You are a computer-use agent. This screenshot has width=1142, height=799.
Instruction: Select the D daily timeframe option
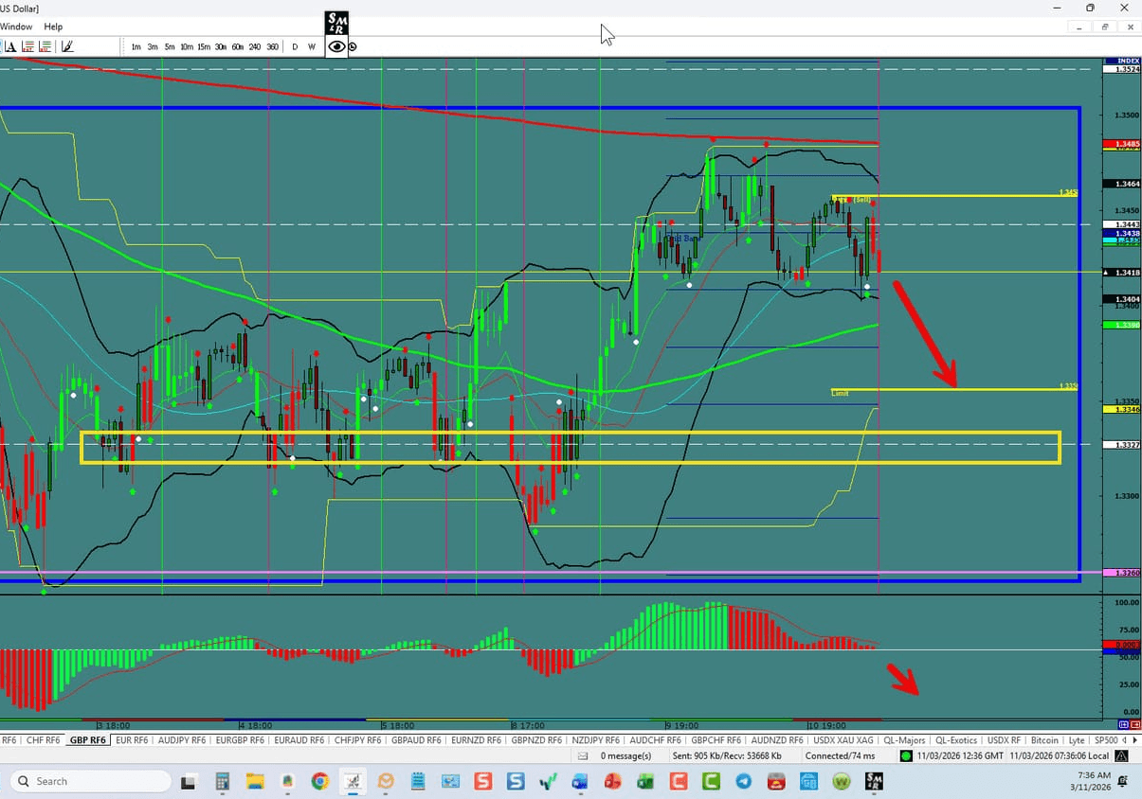point(295,45)
